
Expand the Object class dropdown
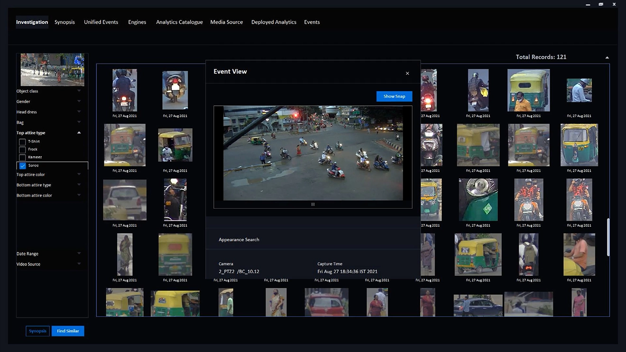click(79, 91)
